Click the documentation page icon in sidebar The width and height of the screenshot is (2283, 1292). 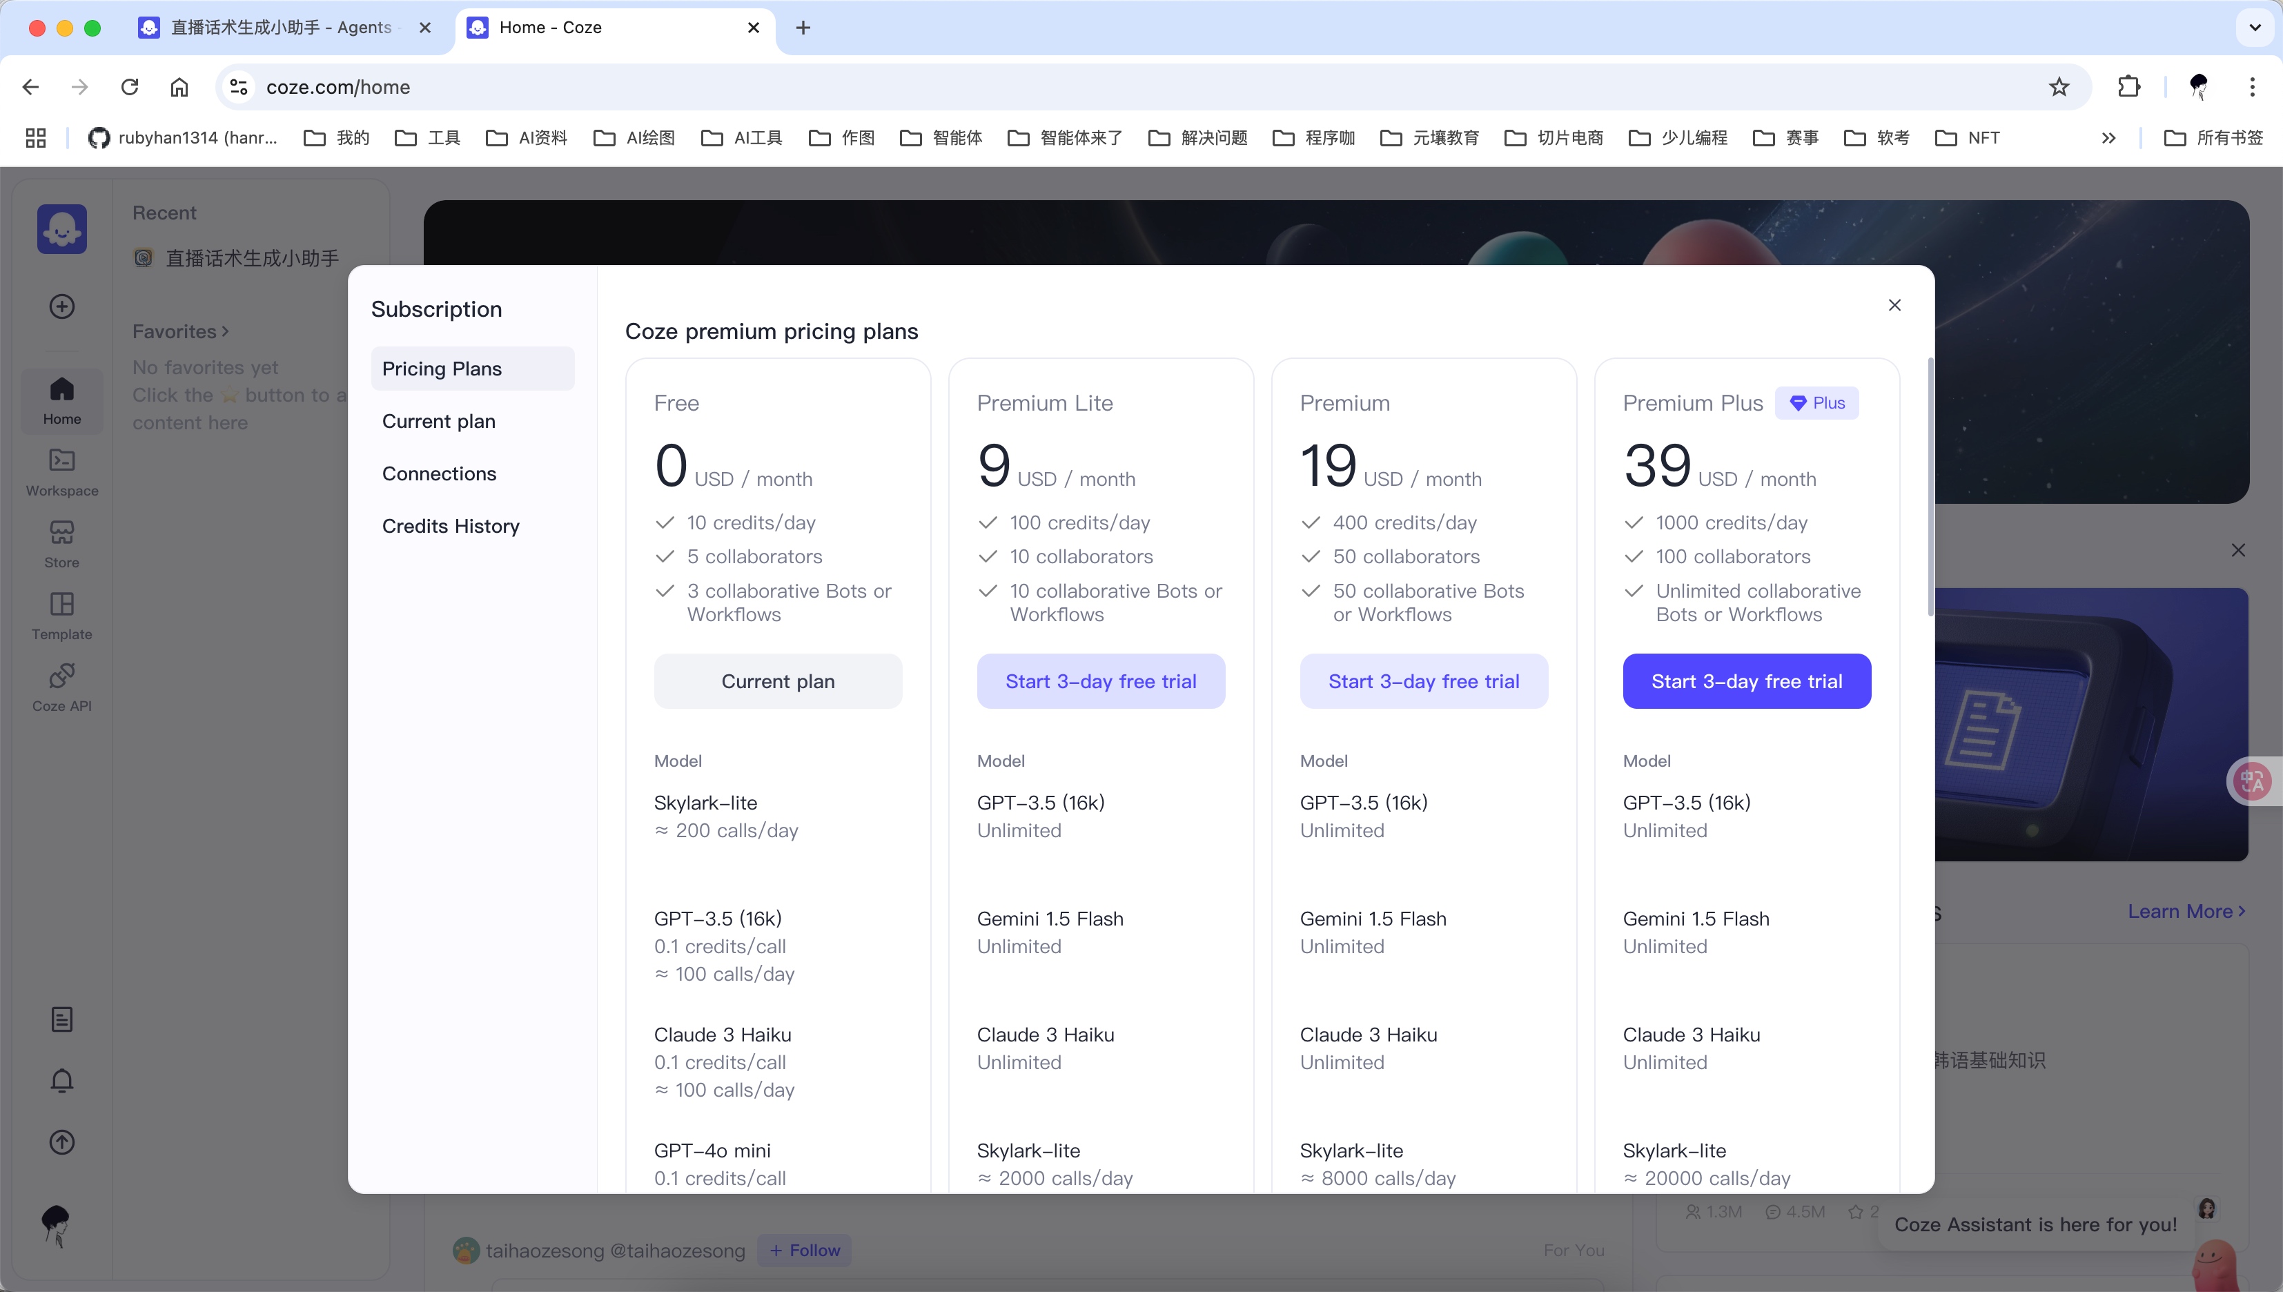61,1019
